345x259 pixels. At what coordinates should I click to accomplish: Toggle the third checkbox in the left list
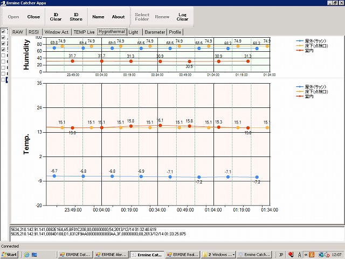(x=3, y=43)
